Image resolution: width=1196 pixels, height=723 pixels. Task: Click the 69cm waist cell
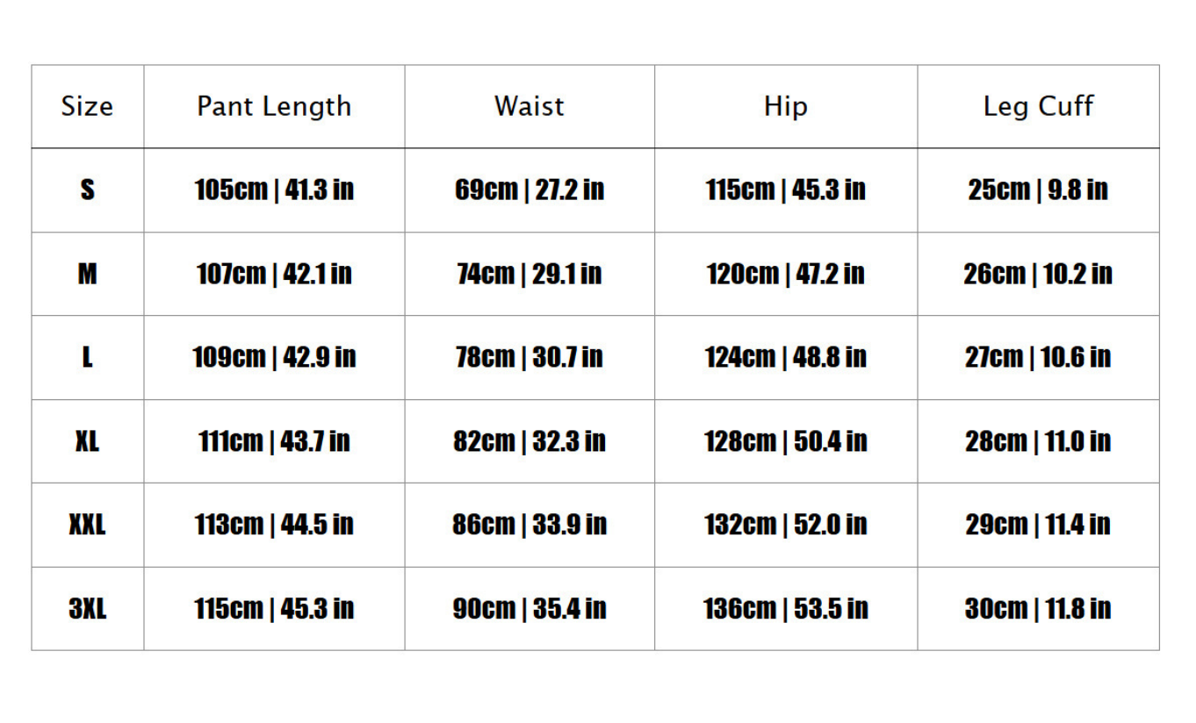pos(529,190)
